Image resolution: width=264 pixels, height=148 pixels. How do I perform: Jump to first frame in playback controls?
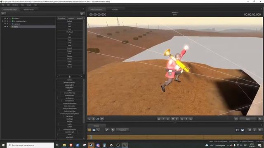159,119
